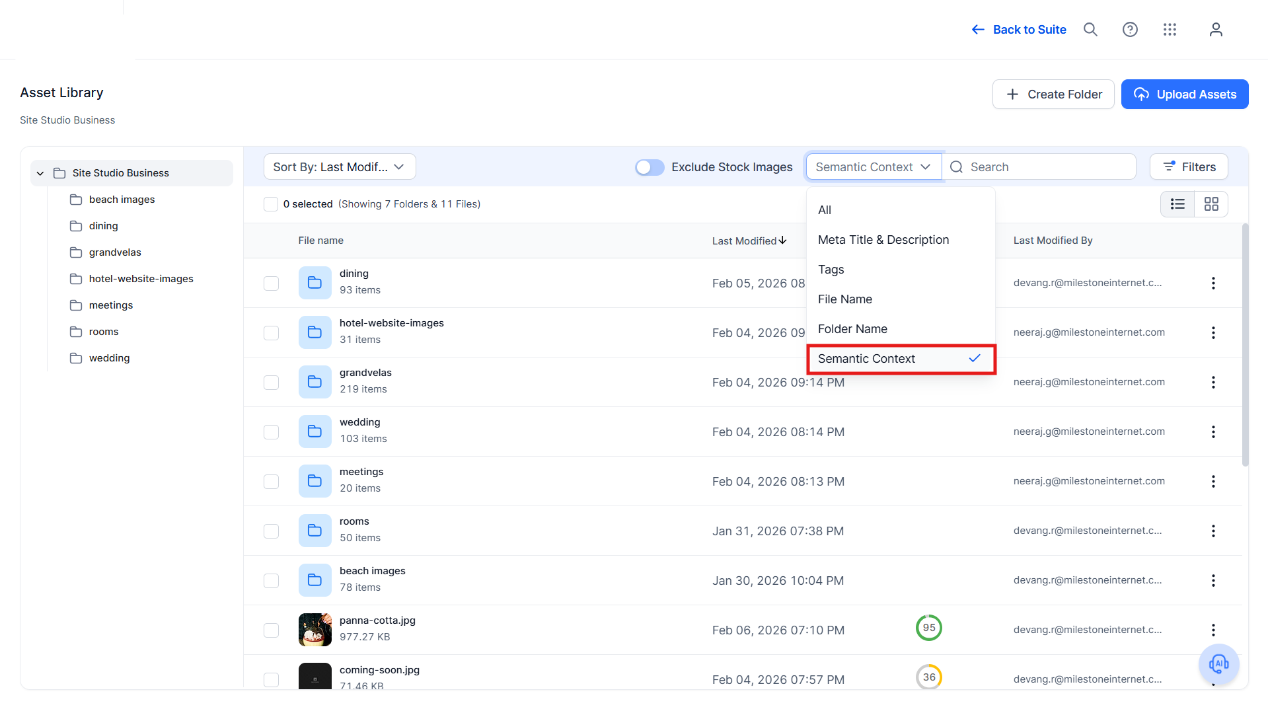Viewport: 1268px width, 713px height.
Task: Open more options for panna-cotta.jpg row
Action: (1213, 630)
